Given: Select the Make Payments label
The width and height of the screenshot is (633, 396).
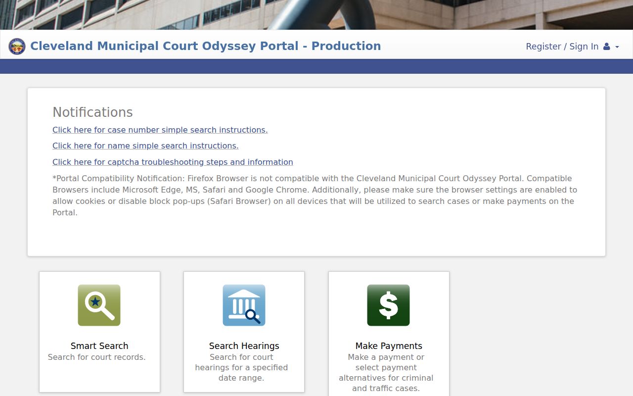Looking at the screenshot, I should click(389, 346).
